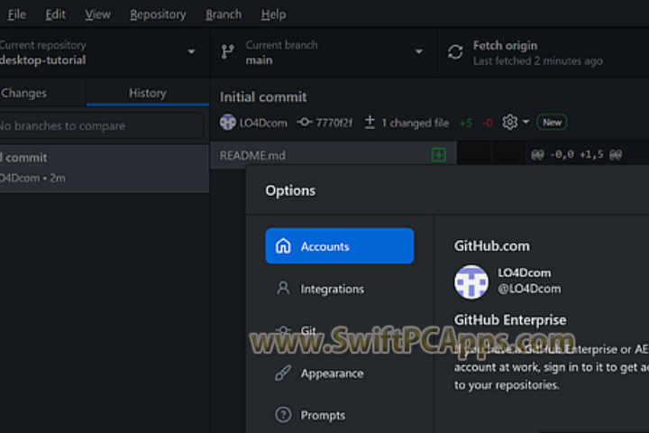Click the Fetch origin sync icon

coord(455,52)
